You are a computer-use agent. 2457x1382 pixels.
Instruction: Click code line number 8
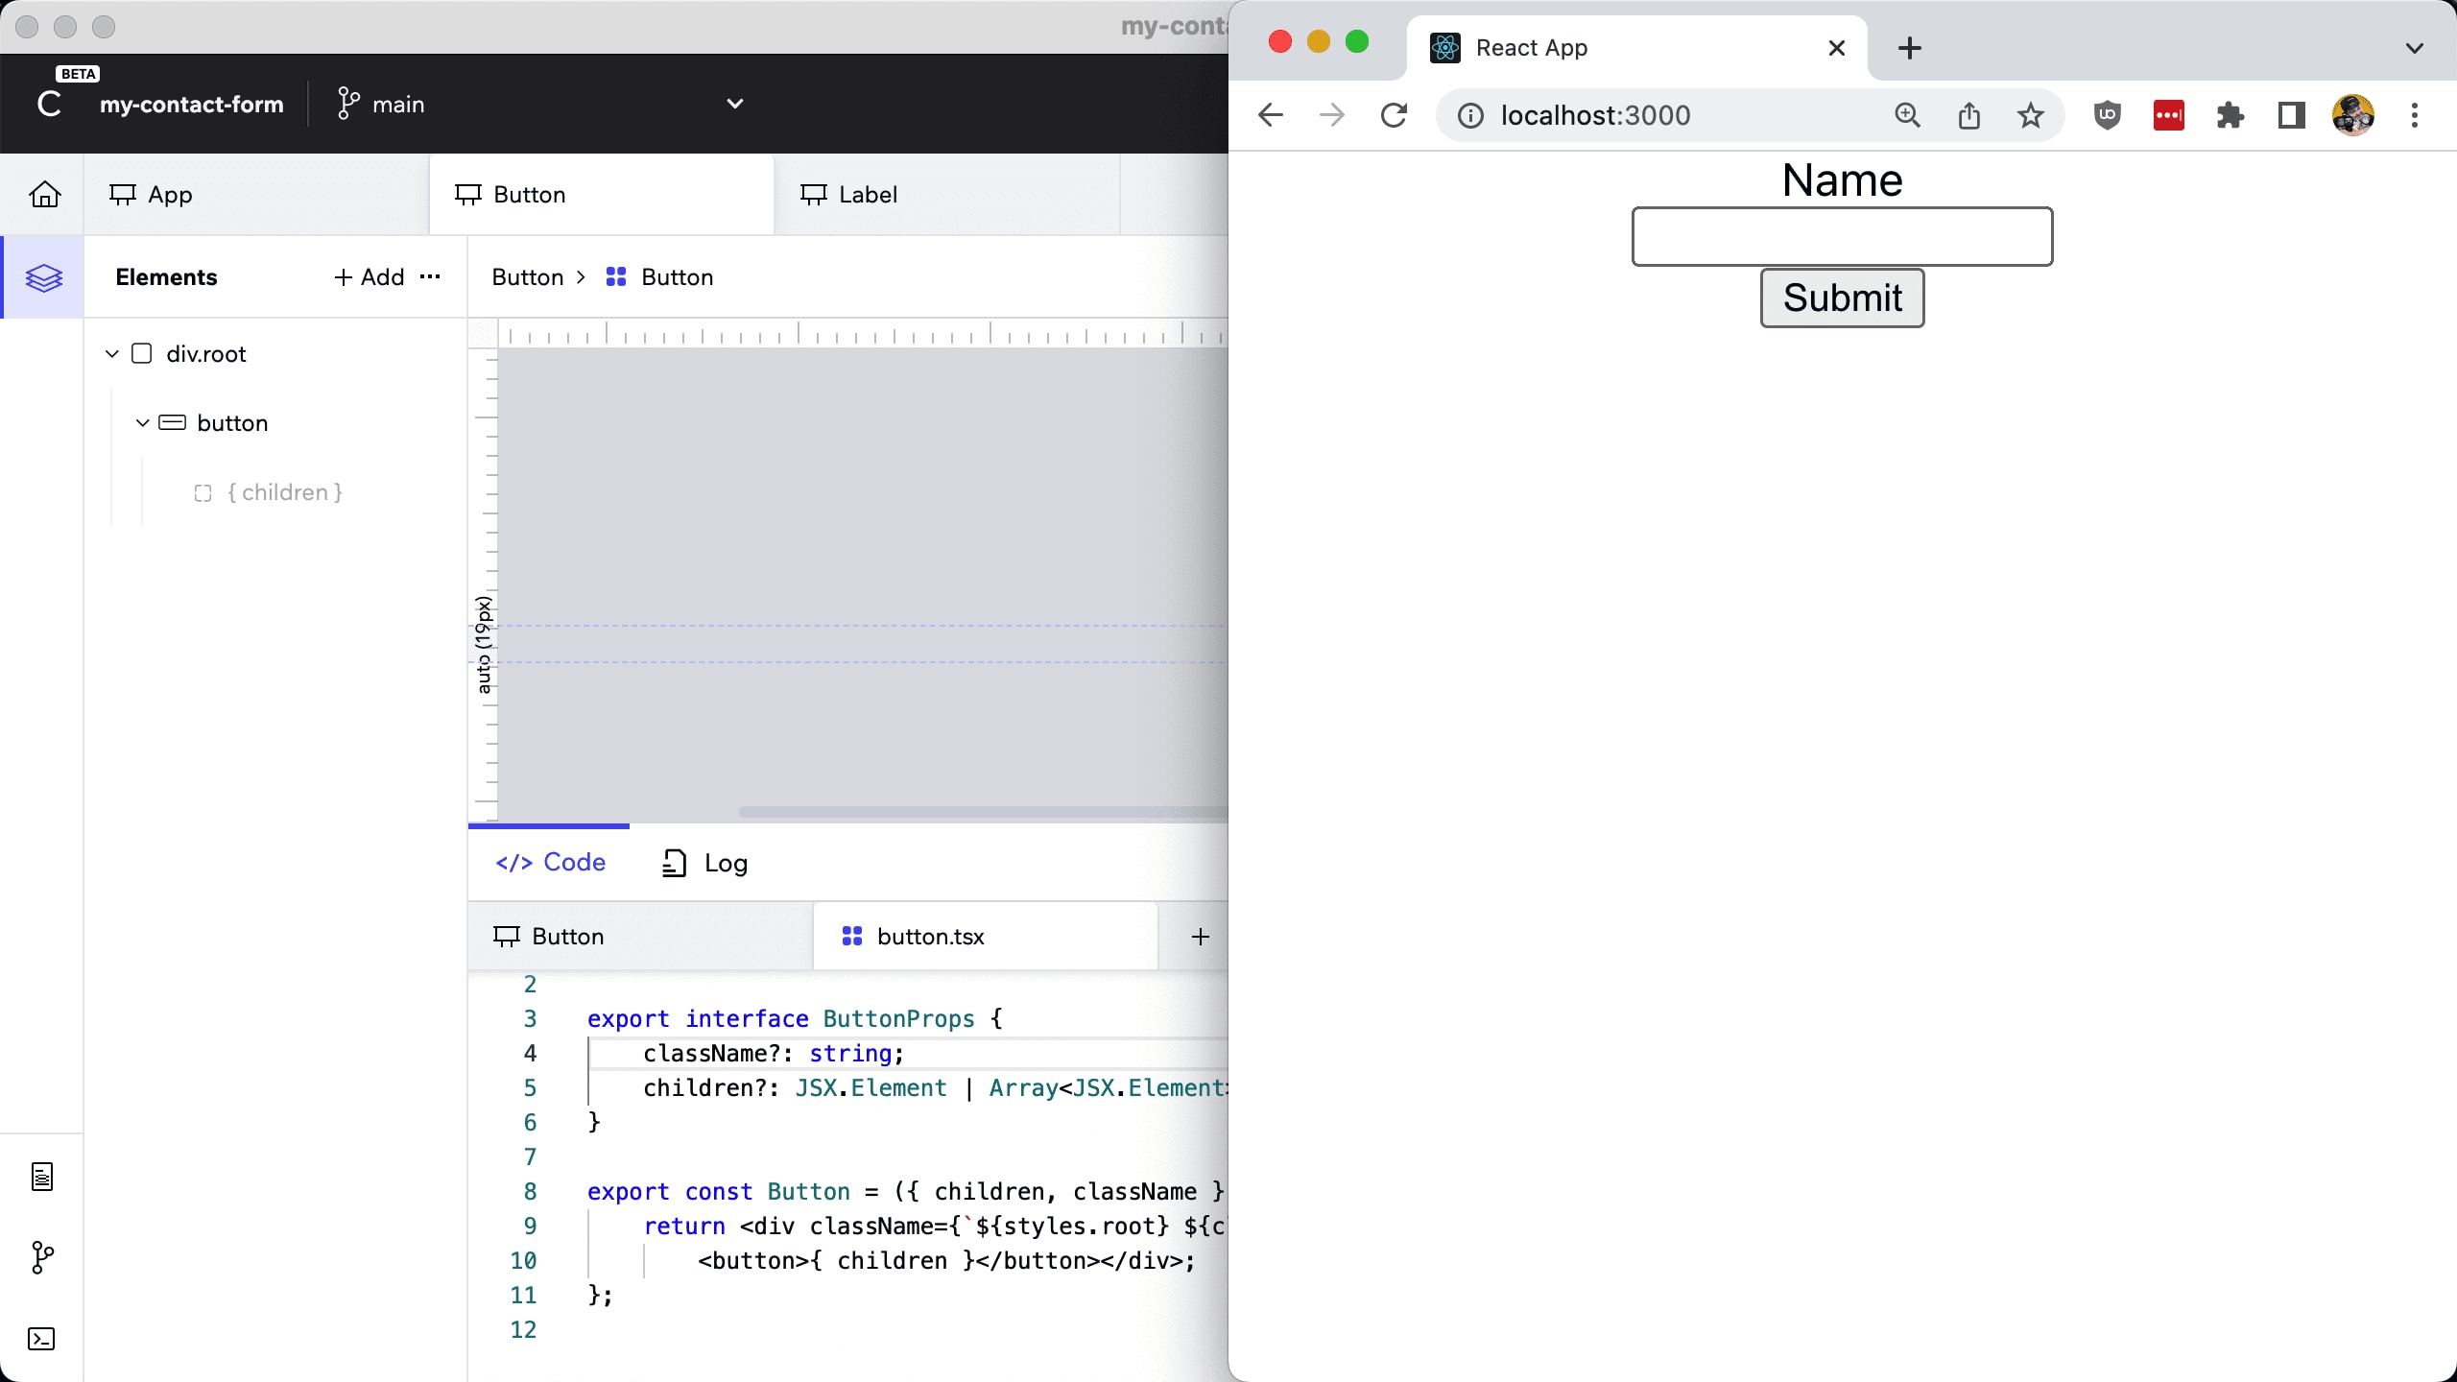click(530, 1192)
